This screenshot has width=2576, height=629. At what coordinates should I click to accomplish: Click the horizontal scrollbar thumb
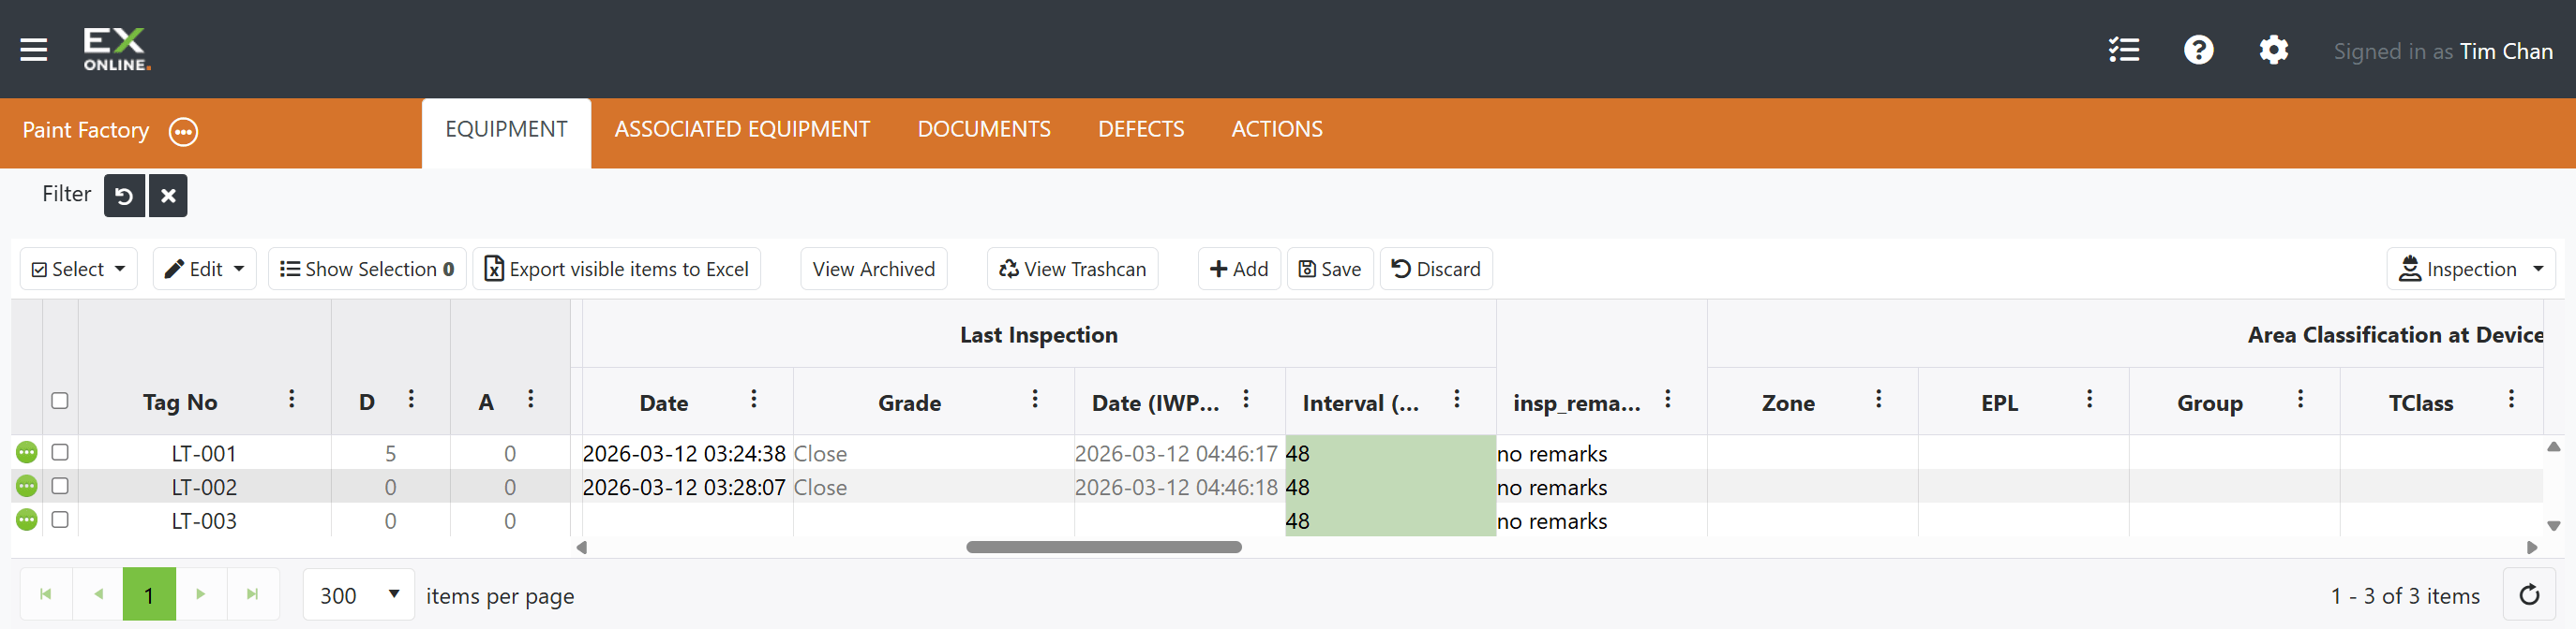tap(1103, 548)
